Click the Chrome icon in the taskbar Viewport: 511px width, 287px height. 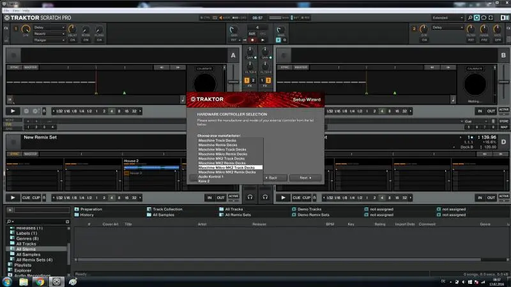(40, 281)
